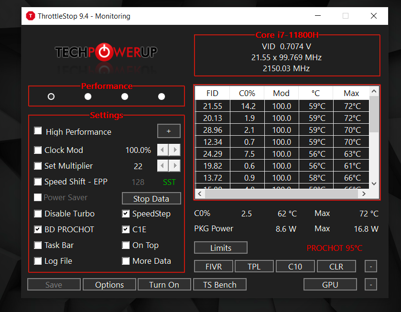
Task: Enable the Disable Turbo checkbox
Action: [38, 213]
